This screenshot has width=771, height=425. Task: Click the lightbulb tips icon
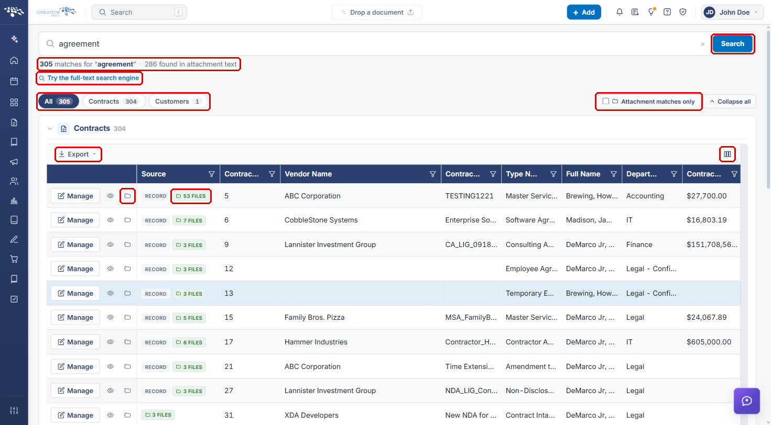click(651, 12)
